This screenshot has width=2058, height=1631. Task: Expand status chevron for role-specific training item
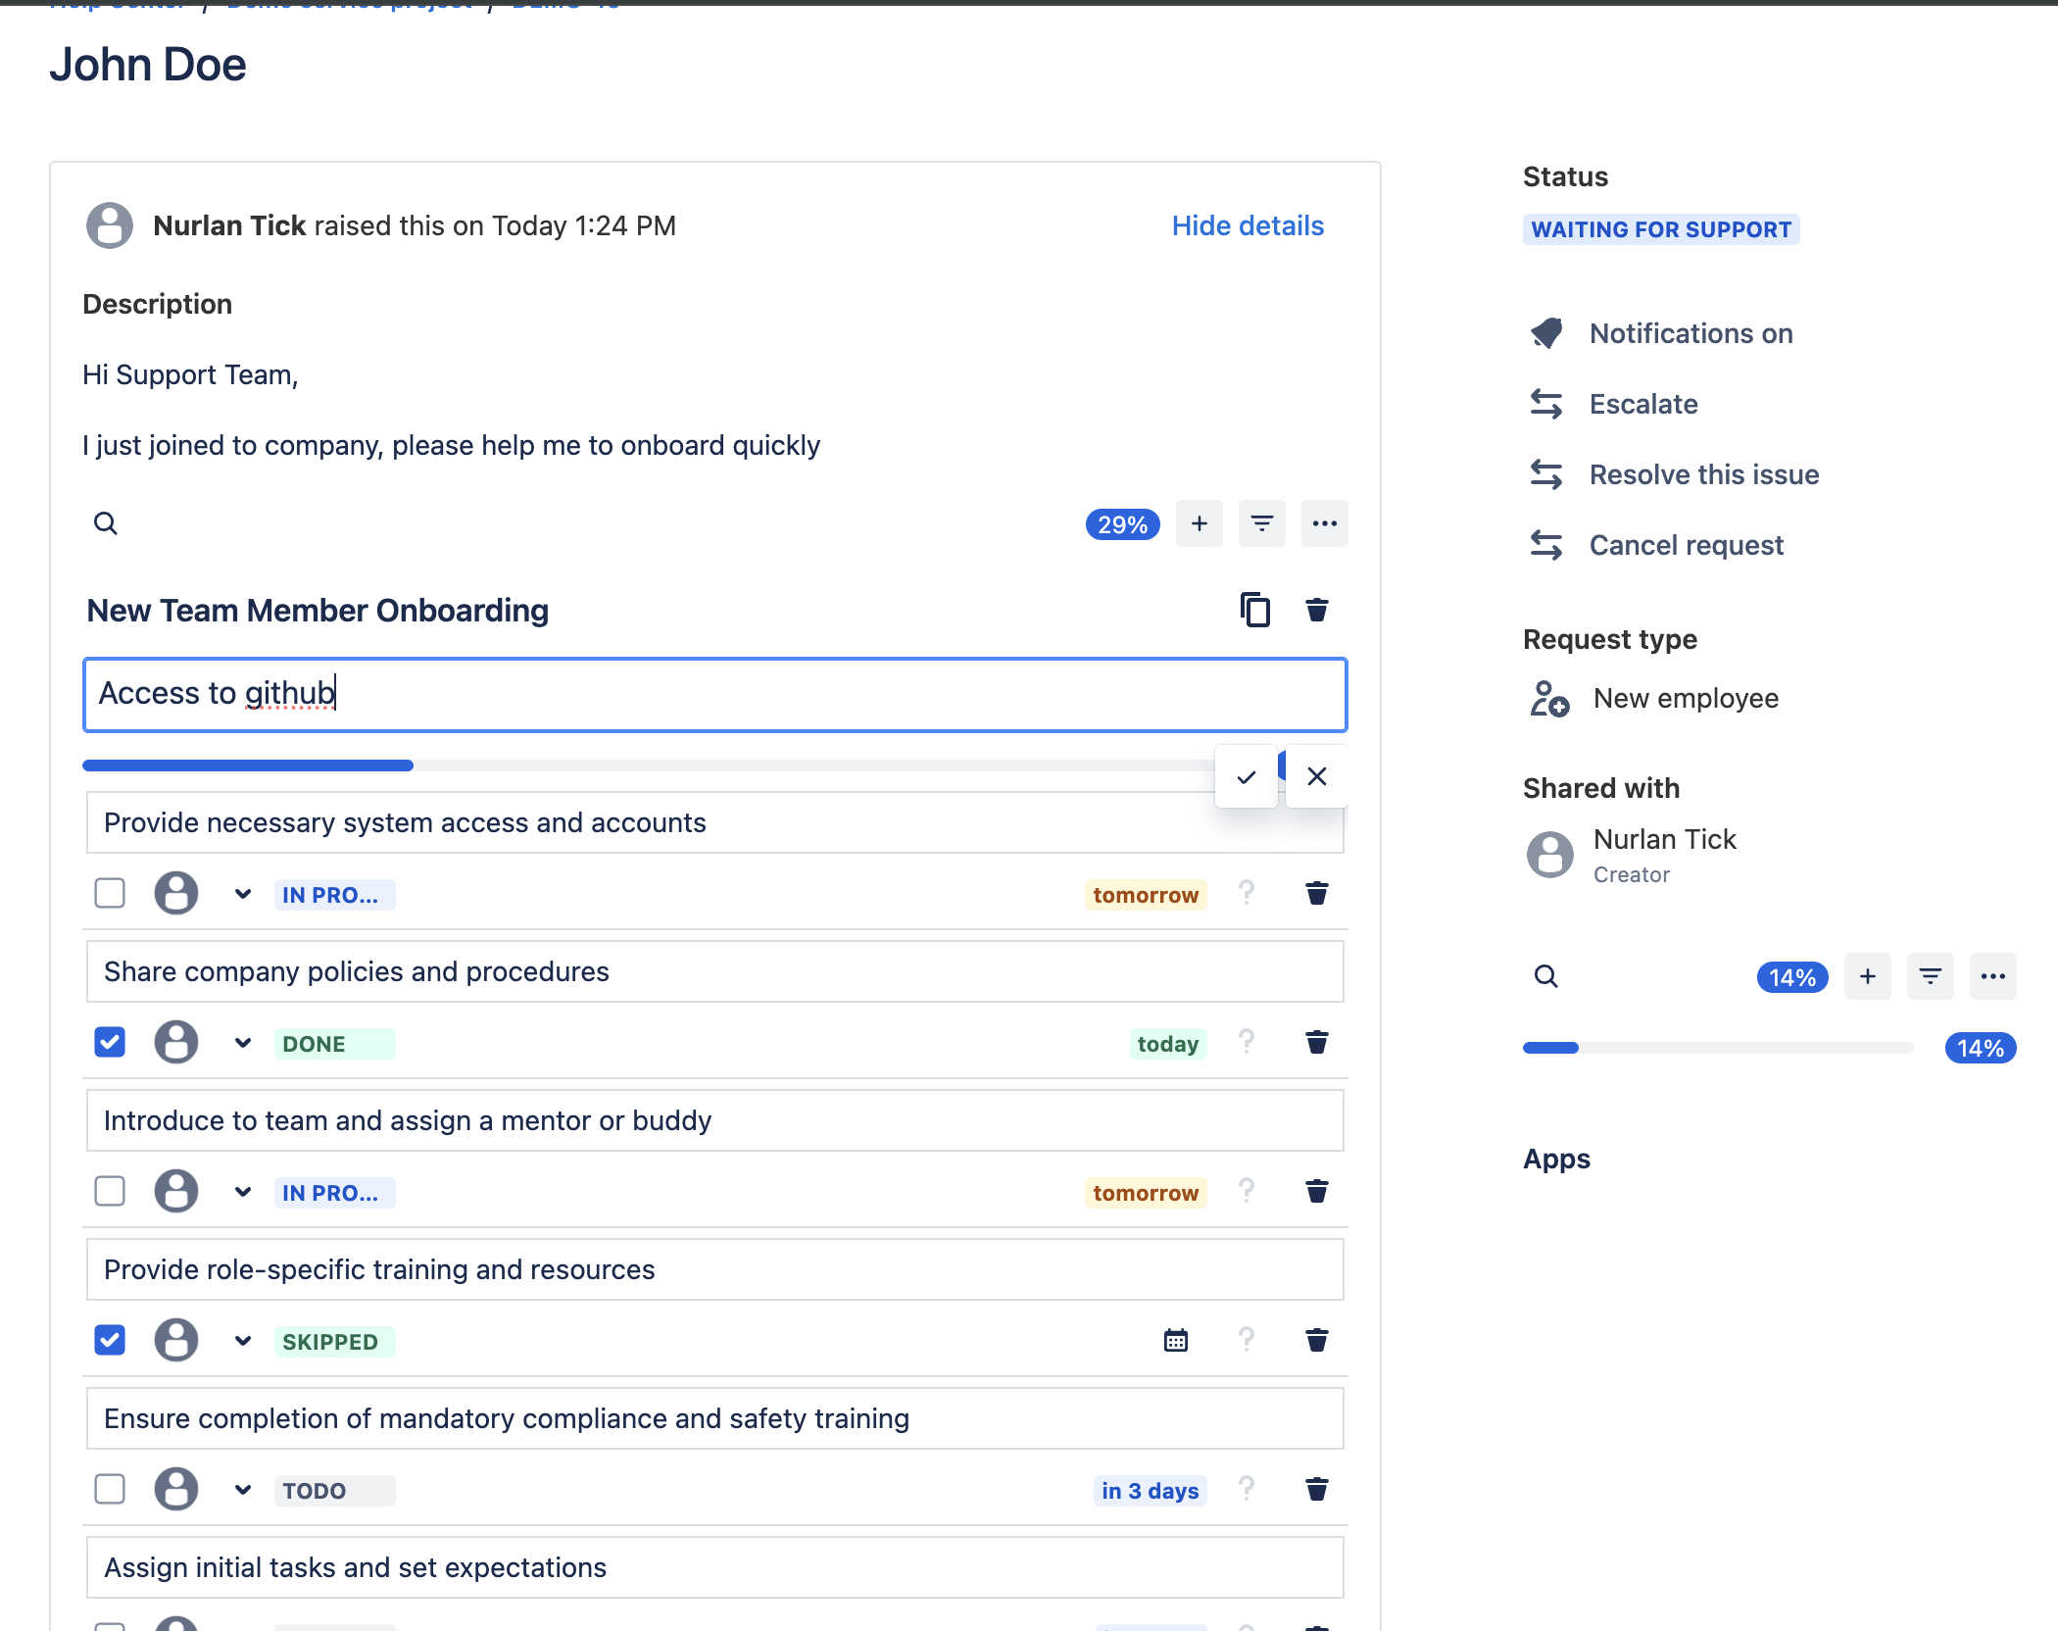[x=243, y=1341]
